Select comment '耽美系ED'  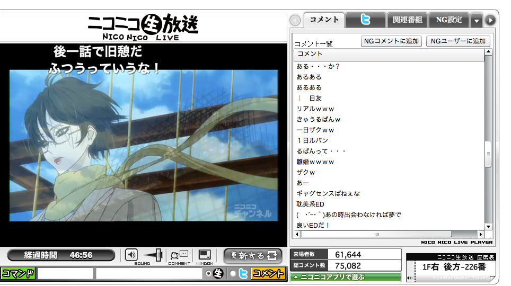click(x=310, y=204)
